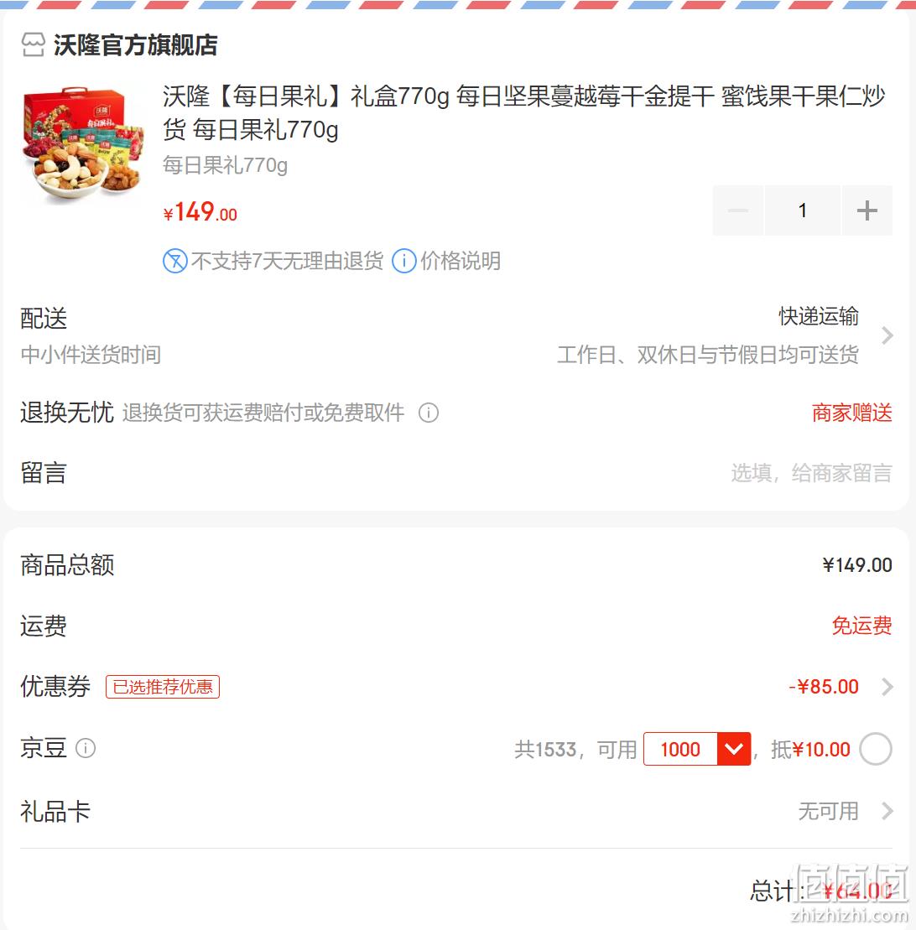The height and width of the screenshot is (930, 916).
Task: Expand the 优惠券 coupon selection chevron
Action: [x=887, y=687]
